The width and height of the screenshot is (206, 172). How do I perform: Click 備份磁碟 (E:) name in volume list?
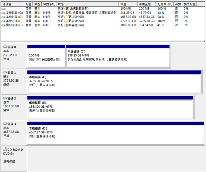tap(14, 25)
